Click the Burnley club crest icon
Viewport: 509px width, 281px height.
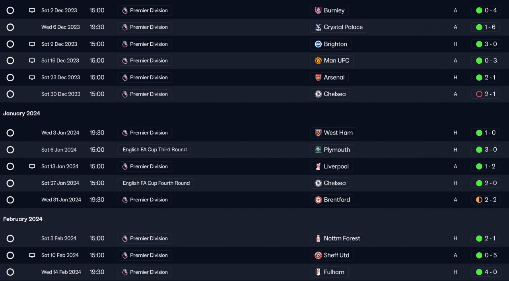(x=318, y=10)
